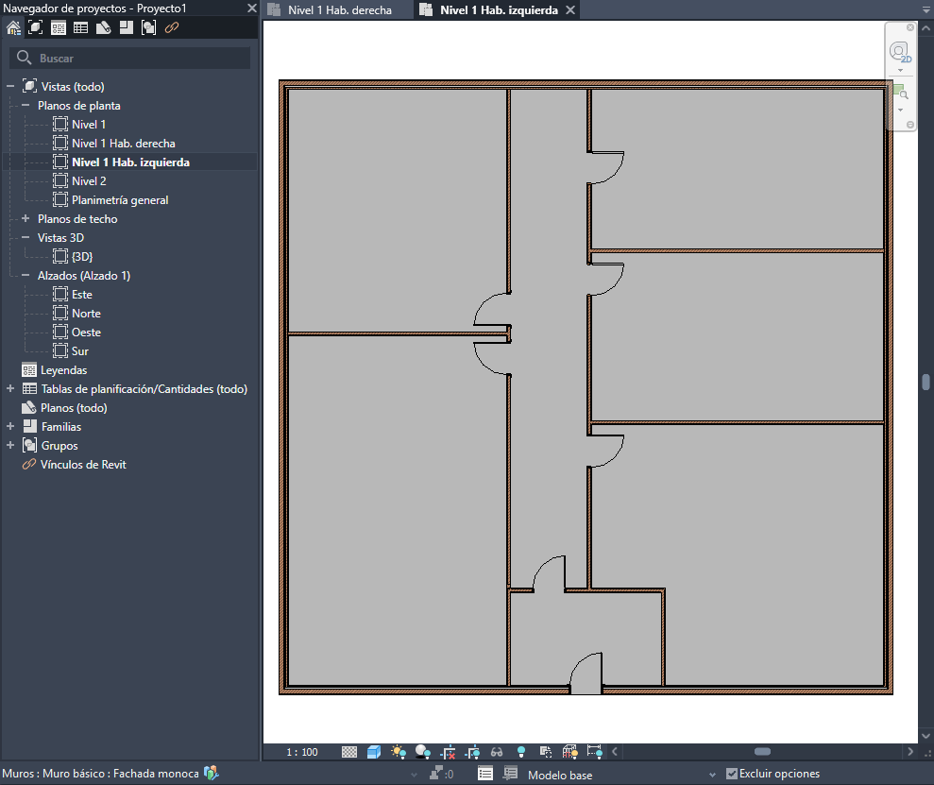Click the sheets icon in browser toolbar
Screen dimensions: 934x785
click(104, 27)
